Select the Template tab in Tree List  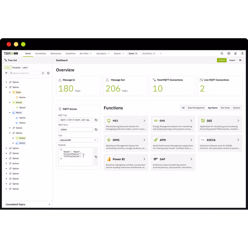[16, 67]
